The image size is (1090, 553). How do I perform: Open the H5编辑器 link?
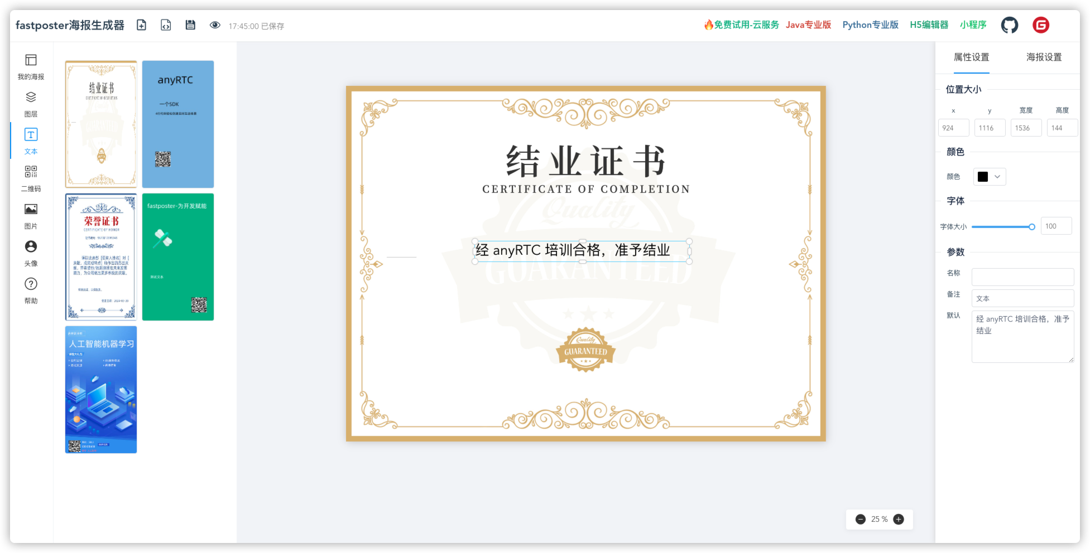coord(929,25)
